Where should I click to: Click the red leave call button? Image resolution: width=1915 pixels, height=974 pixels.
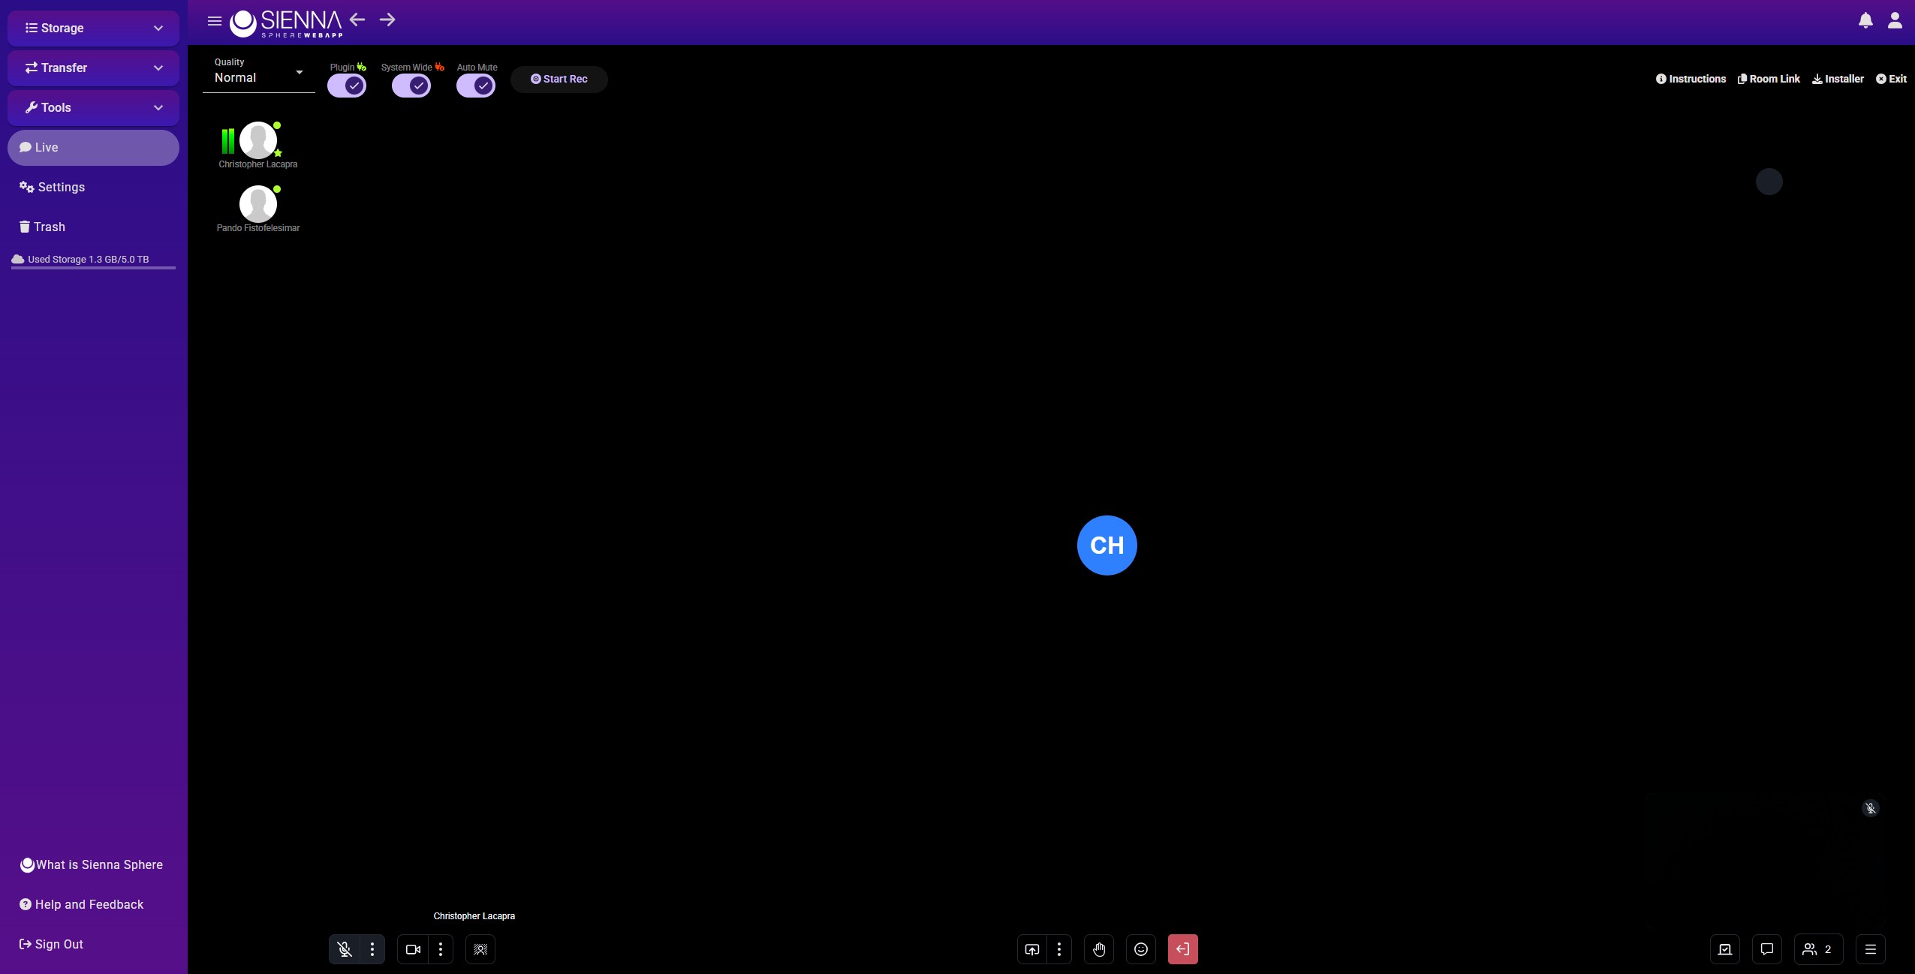click(x=1182, y=949)
